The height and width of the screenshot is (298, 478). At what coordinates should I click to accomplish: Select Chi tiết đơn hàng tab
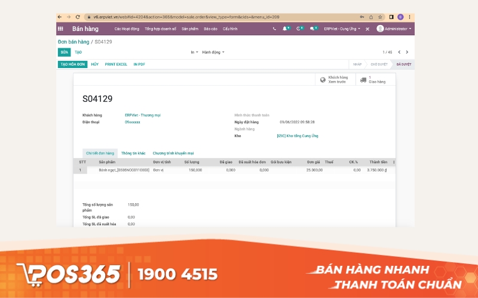[100, 153]
